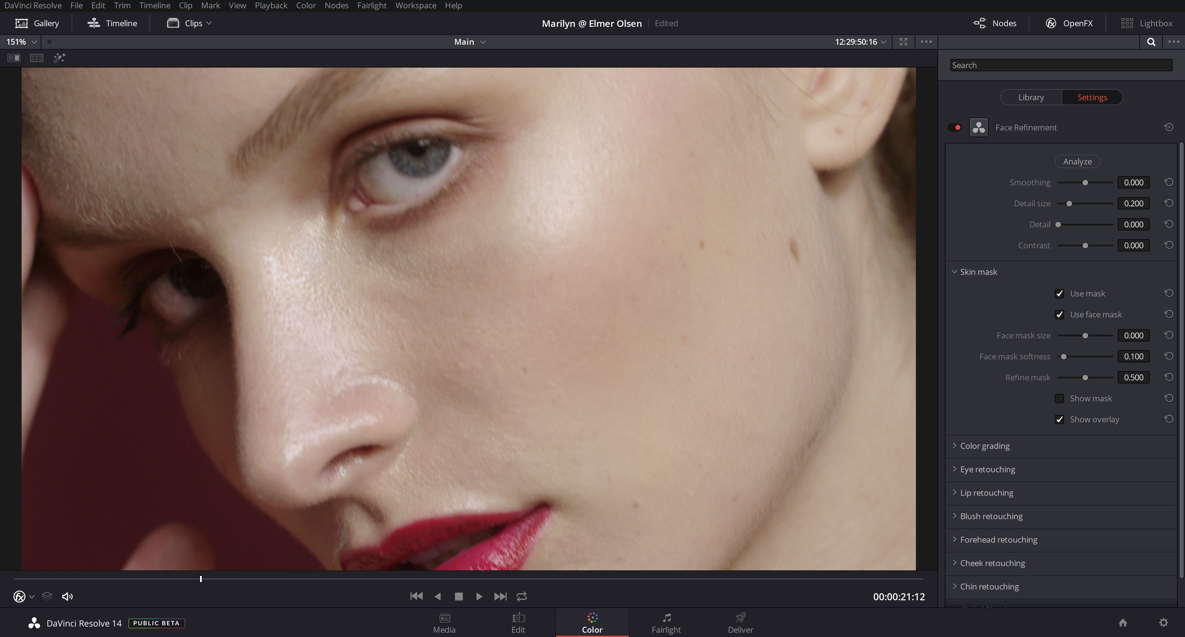
Task: Reset the Face Refinement effect
Action: pyautogui.click(x=1168, y=127)
